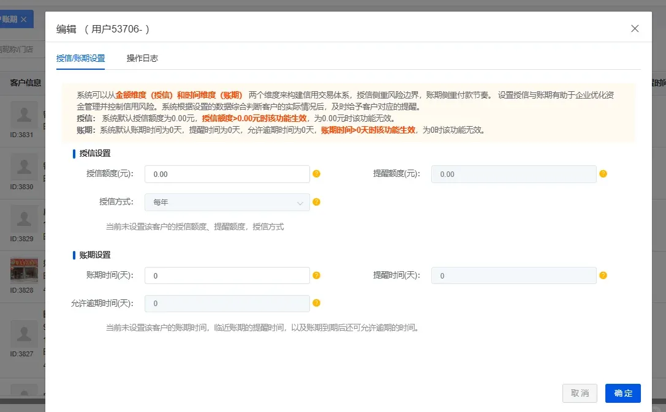Open help tip beside 授信额度 field
The image size is (666, 412).
tap(317, 174)
